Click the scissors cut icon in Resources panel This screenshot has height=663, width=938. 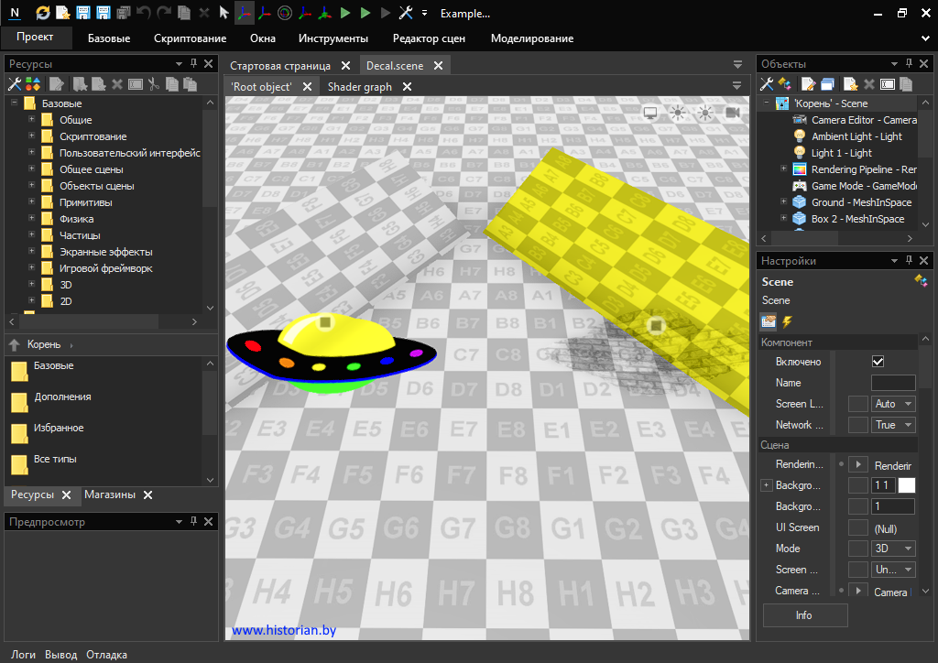click(154, 84)
